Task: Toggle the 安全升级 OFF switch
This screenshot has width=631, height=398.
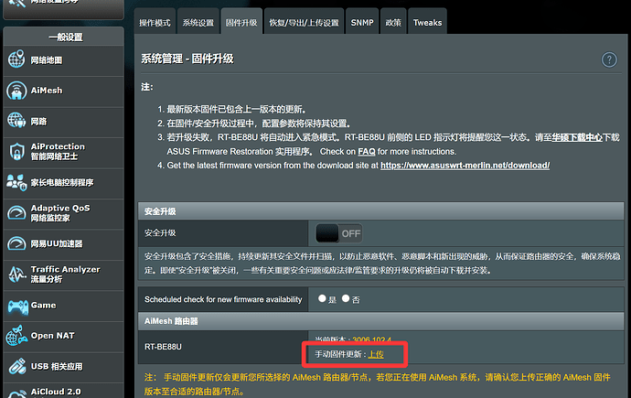Action: [x=339, y=233]
